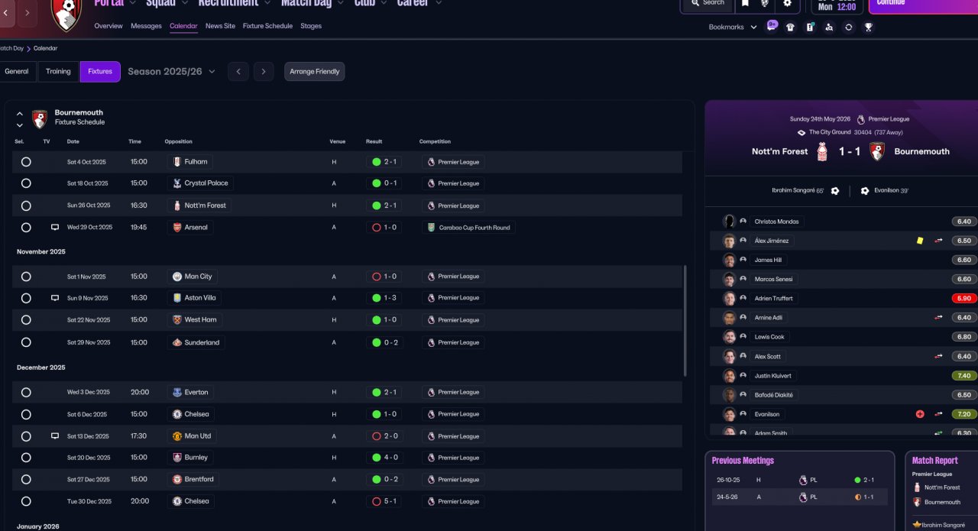Click the player search icon in bookmarks row
This screenshot has height=531, width=978.
[x=829, y=28]
